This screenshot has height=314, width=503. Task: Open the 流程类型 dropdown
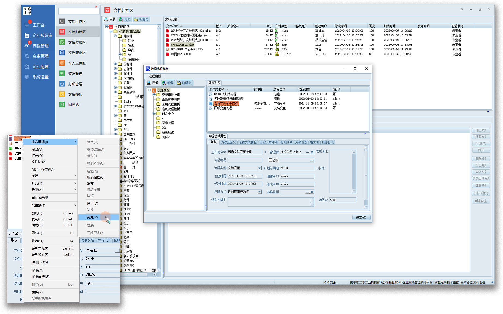pos(259,168)
